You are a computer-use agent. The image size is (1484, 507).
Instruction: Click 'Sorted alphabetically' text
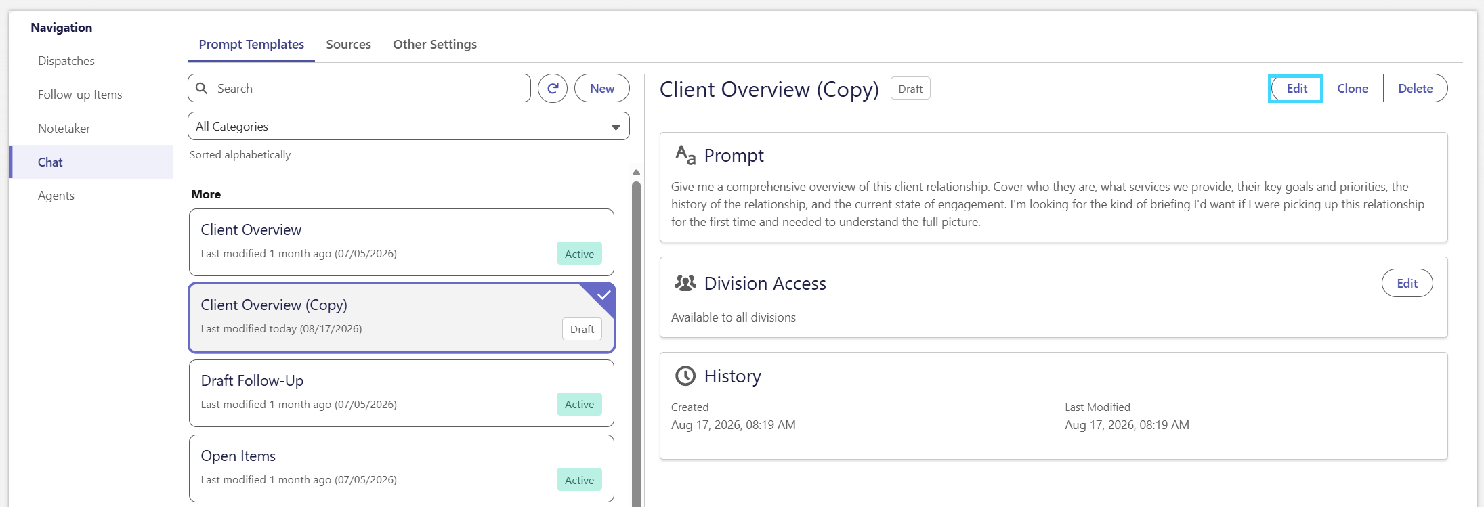pos(240,155)
